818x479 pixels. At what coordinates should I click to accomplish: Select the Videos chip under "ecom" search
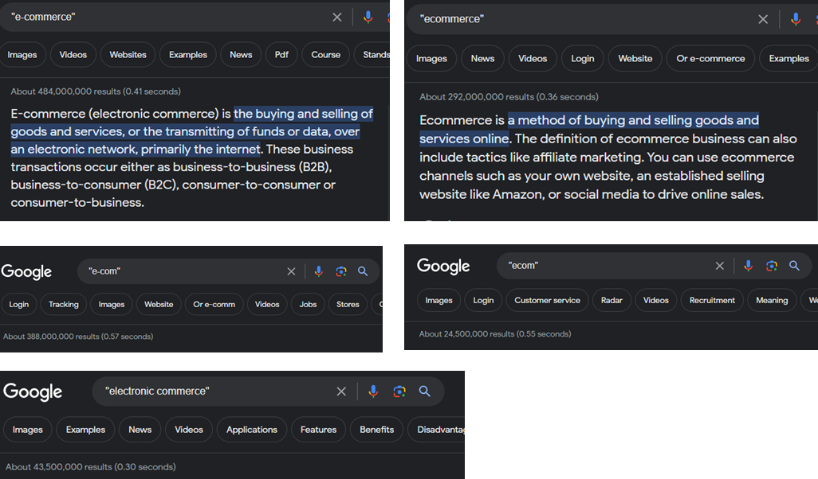[x=656, y=301]
